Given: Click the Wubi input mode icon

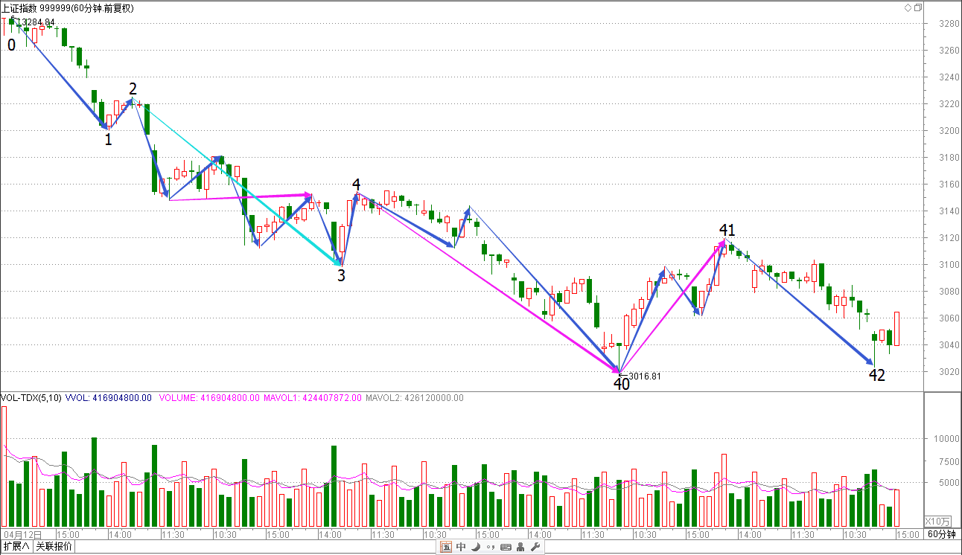Looking at the screenshot, I should click(446, 548).
